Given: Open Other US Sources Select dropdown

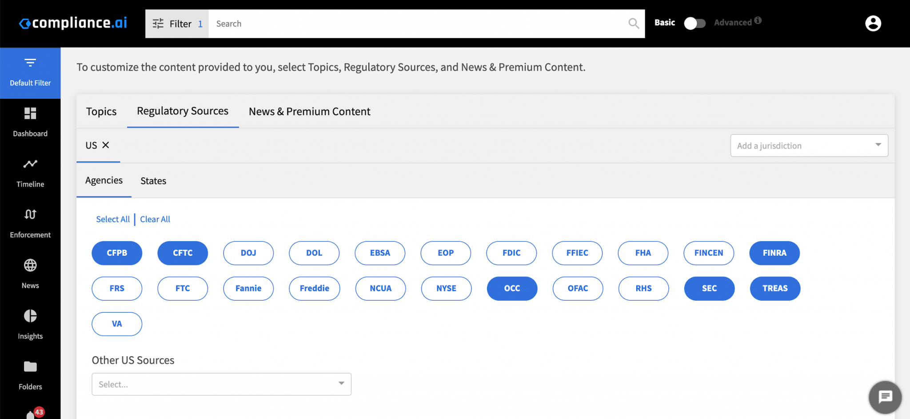Looking at the screenshot, I should pyautogui.click(x=221, y=384).
